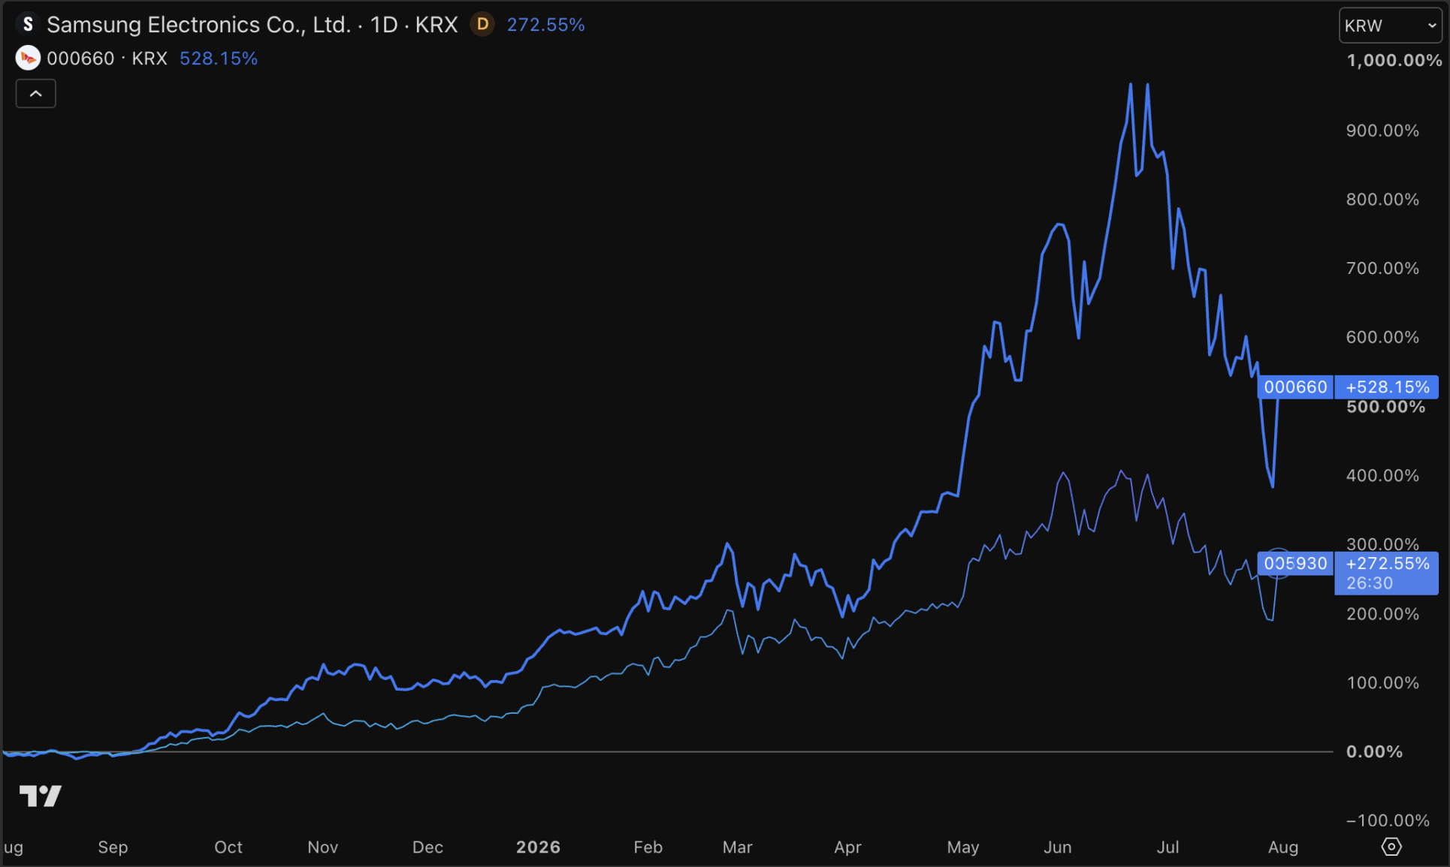Click the Oct label on time axis
1450x867 pixels.
point(228,847)
